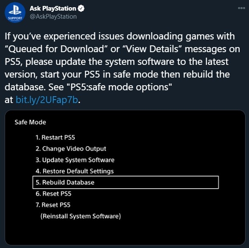The image size is (249, 248).
Task: Select 1. Restart PS5 option
Action: tap(55, 137)
